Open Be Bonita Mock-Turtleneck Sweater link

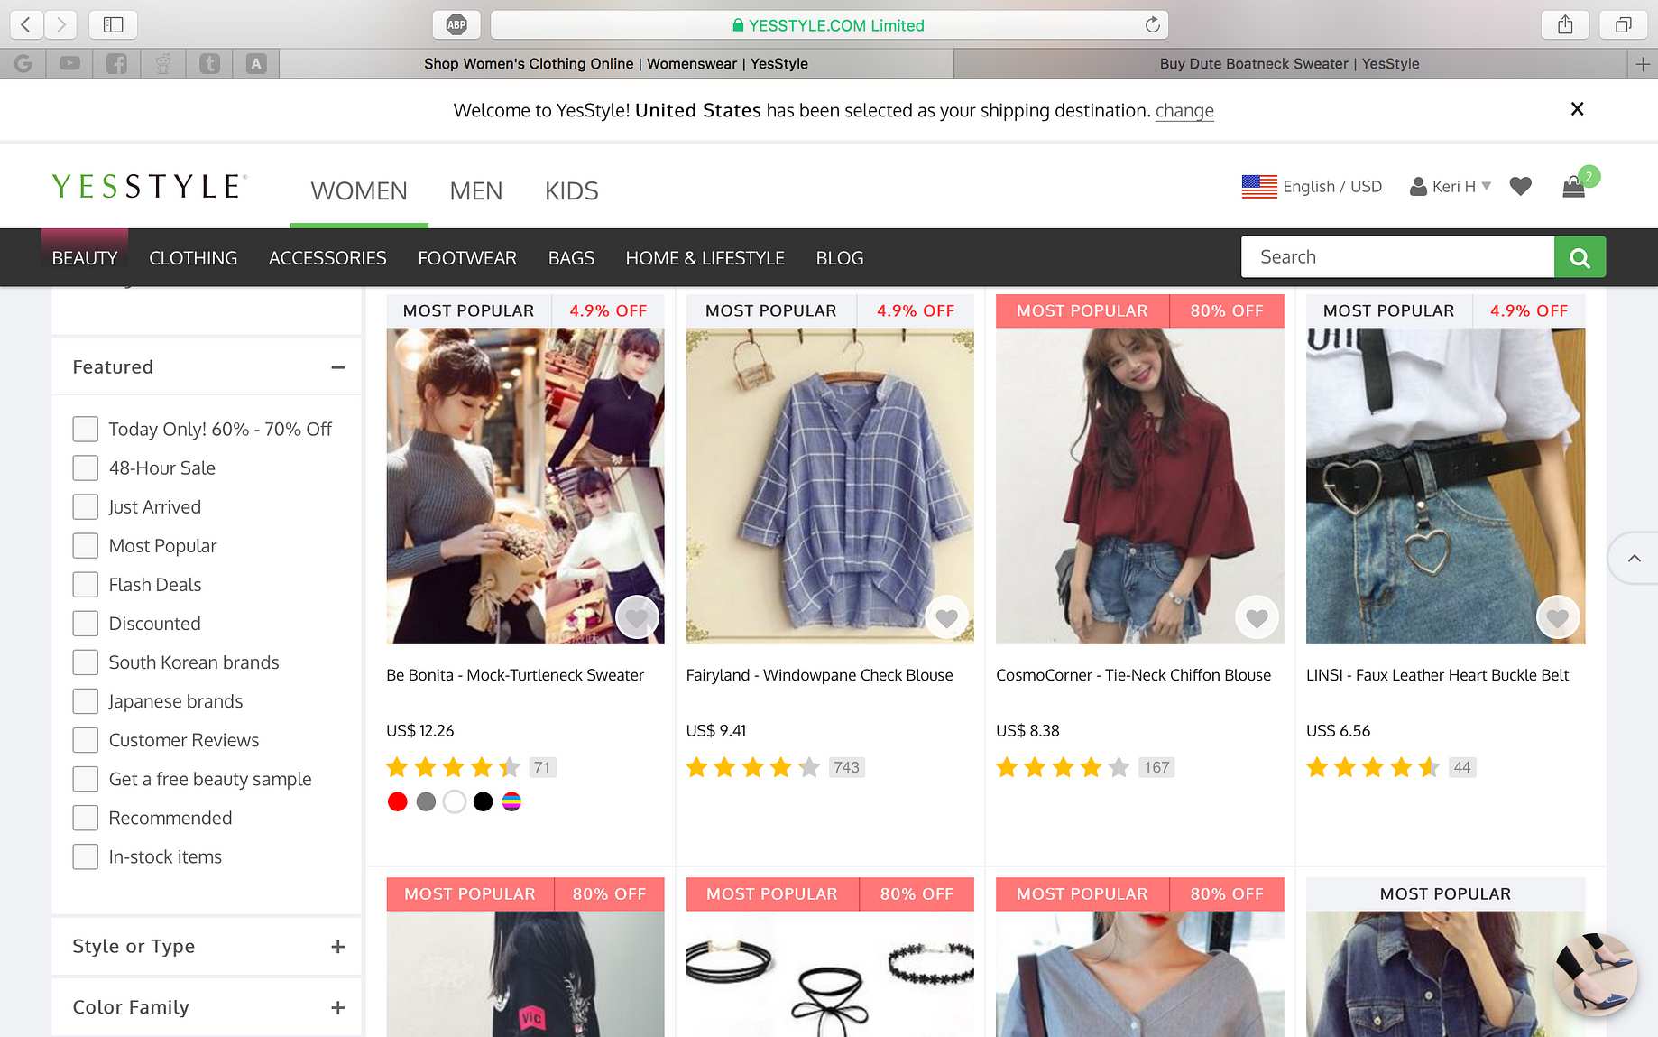(515, 674)
